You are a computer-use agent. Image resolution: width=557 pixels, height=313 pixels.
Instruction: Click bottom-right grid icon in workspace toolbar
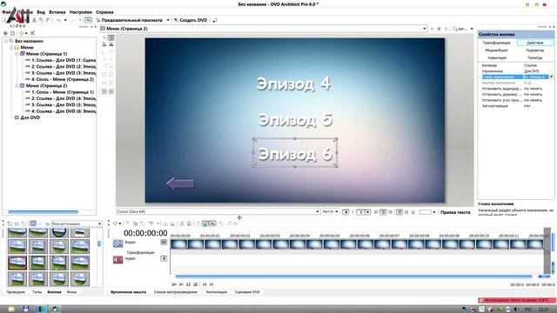[111, 91]
